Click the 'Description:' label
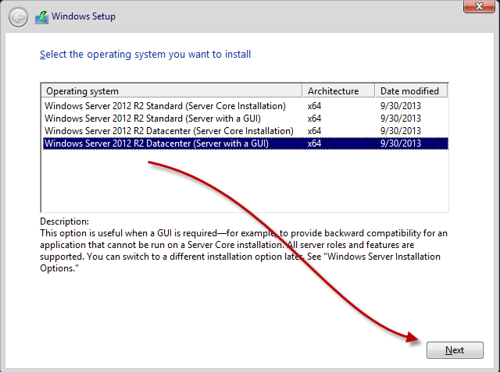The image size is (500, 372). [64, 221]
